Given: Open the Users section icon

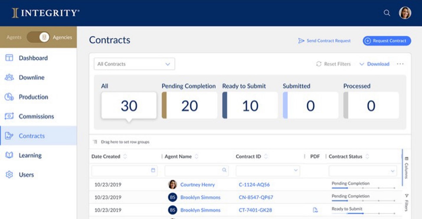Looking at the screenshot, I should click(x=9, y=174).
